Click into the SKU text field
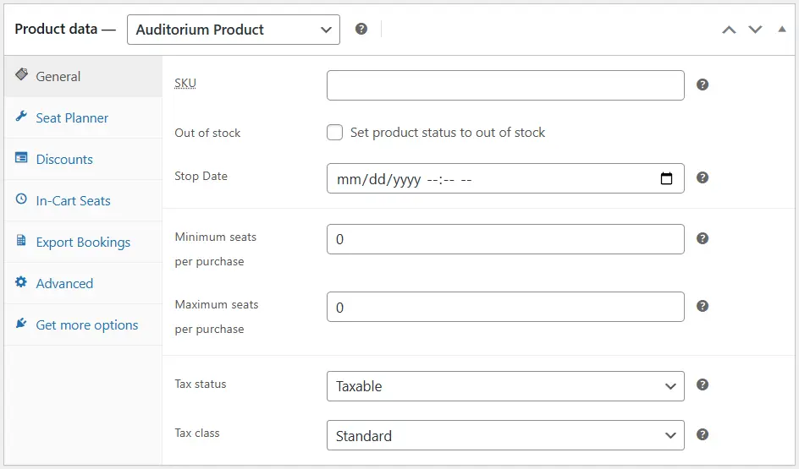The height and width of the screenshot is (469, 799). (504, 85)
